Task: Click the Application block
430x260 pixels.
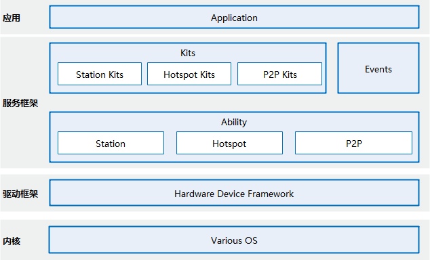Action: click(234, 17)
